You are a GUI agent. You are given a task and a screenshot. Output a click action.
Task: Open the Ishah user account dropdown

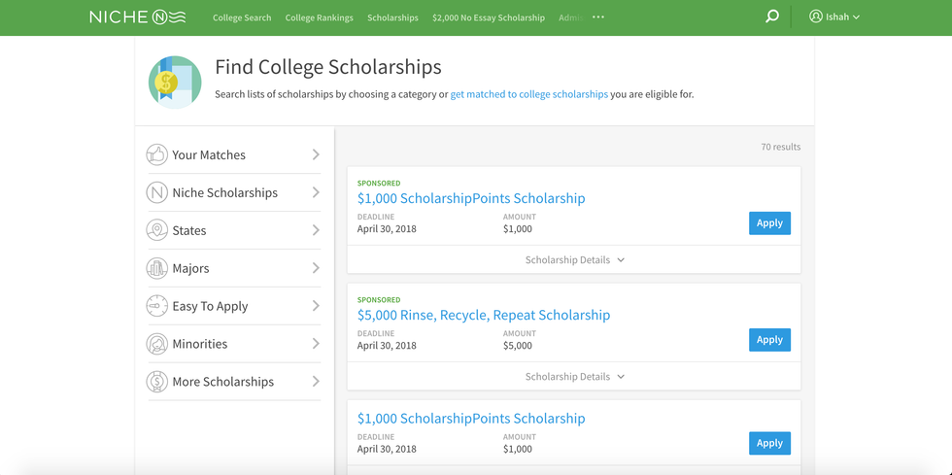pyautogui.click(x=834, y=17)
